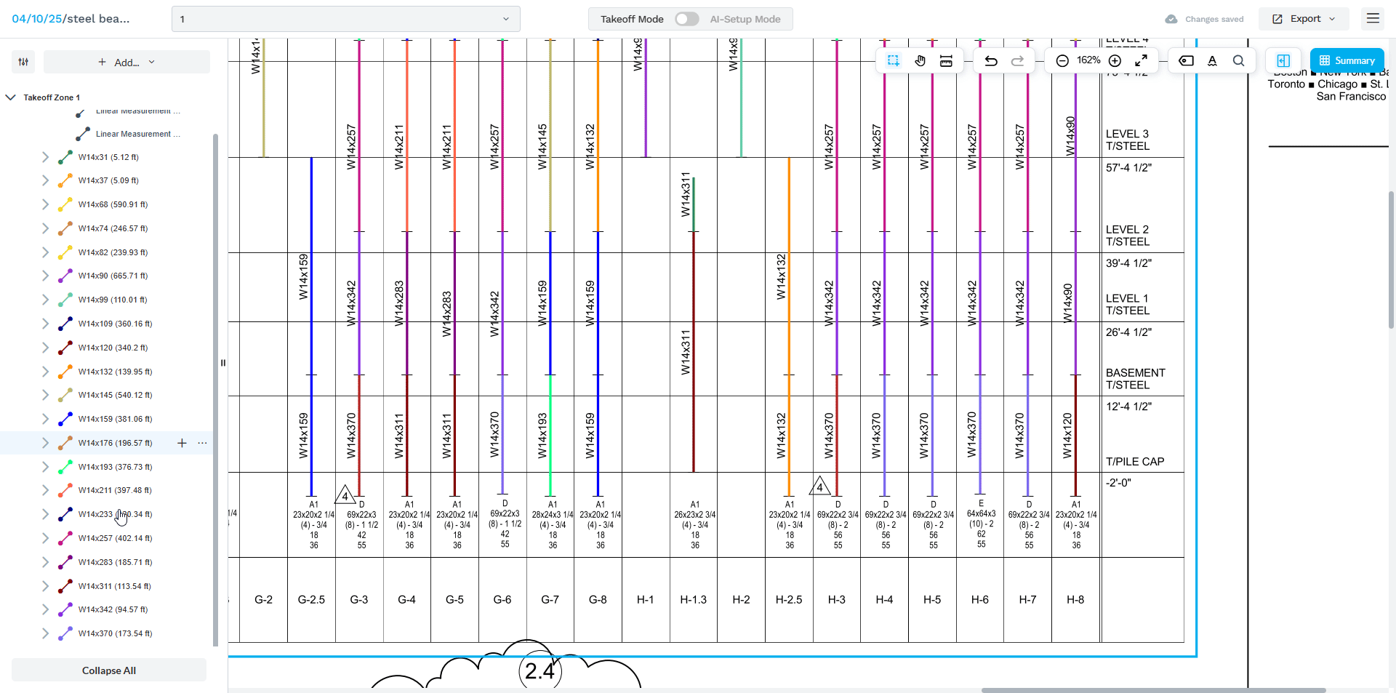Click the Summary button

[x=1347, y=60]
